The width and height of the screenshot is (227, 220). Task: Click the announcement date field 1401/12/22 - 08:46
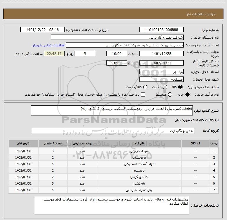(x=42, y=30)
